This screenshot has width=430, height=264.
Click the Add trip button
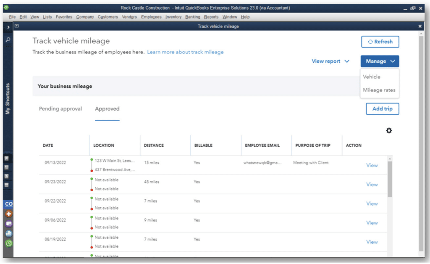[x=382, y=109]
